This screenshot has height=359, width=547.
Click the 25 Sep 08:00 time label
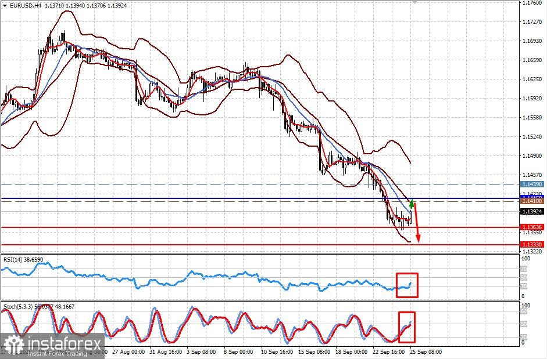click(426, 352)
